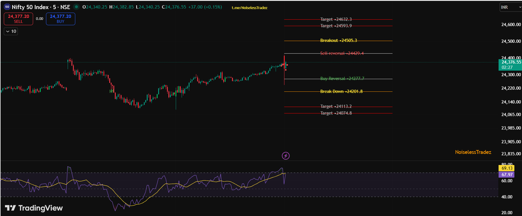Expand the collapsed indicators toggle labeled 10
The height and width of the screenshot is (216, 522).
coord(10,31)
